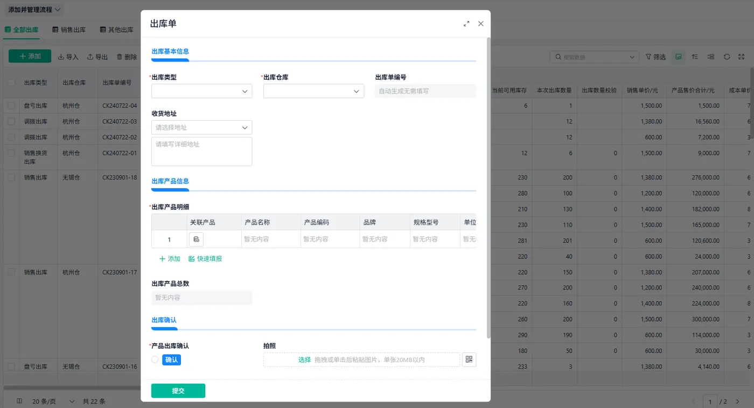Click the fullscreen icon in background toolbar
754x408 pixels.
(742, 57)
